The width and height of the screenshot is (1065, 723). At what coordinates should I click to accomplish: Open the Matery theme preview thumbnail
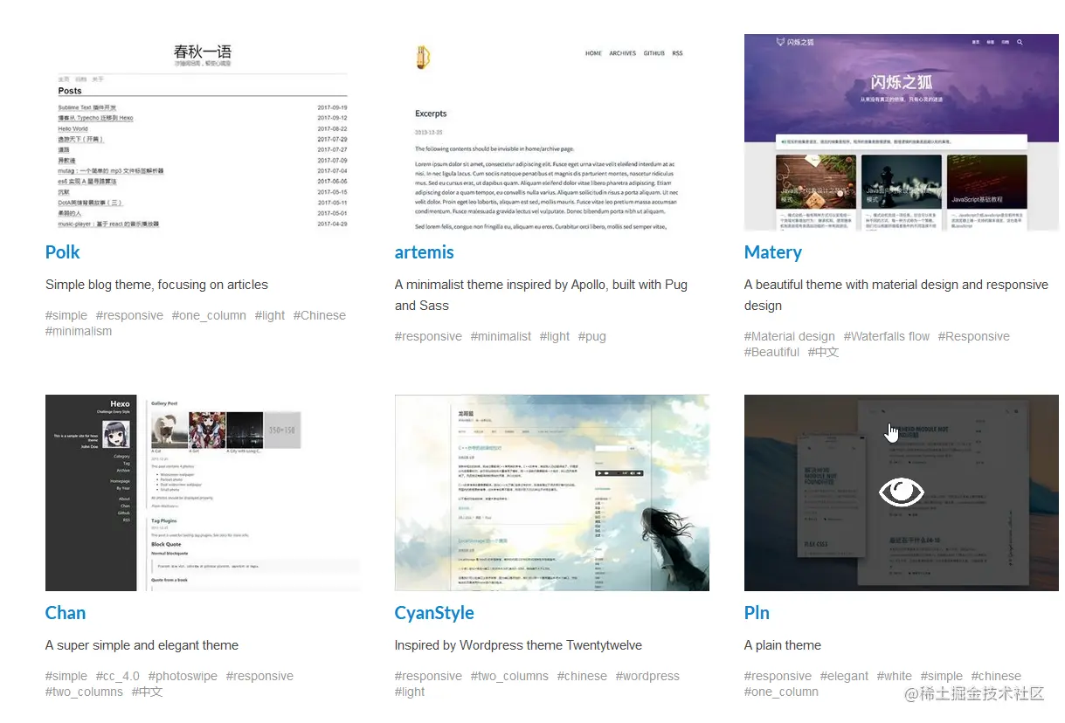(x=901, y=132)
